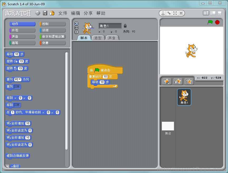
Task: Choose new sprite from file icon
Action: coord(178,82)
